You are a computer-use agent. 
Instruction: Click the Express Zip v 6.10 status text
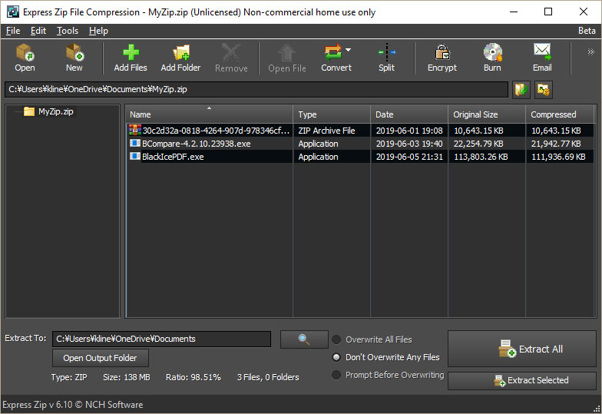(x=72, y=405)
